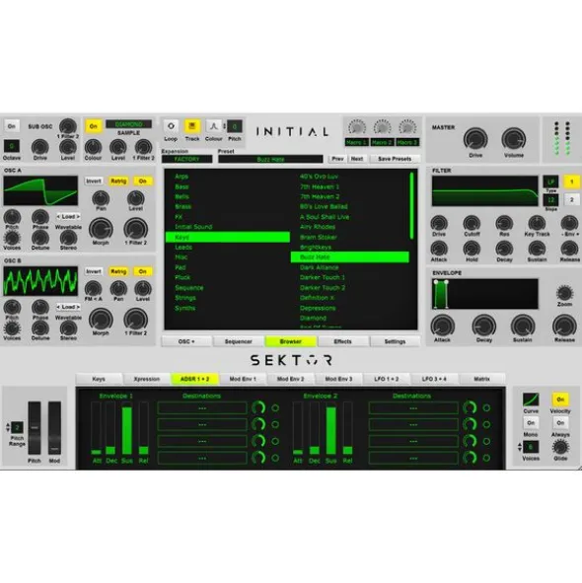This screenshot has width=582, height=583.
Task: Click the sample Loop icon button
Action: 171,126
